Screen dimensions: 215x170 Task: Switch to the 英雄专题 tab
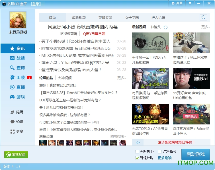pyautogui.click(x=105, y=18)
